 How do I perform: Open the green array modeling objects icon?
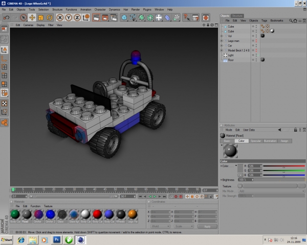(150, 18)
